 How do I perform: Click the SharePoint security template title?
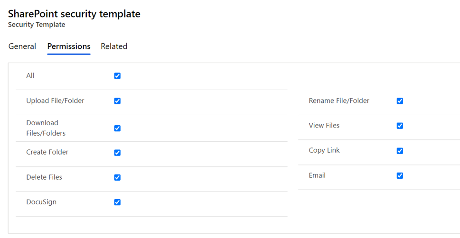click(x=74, y=14)
